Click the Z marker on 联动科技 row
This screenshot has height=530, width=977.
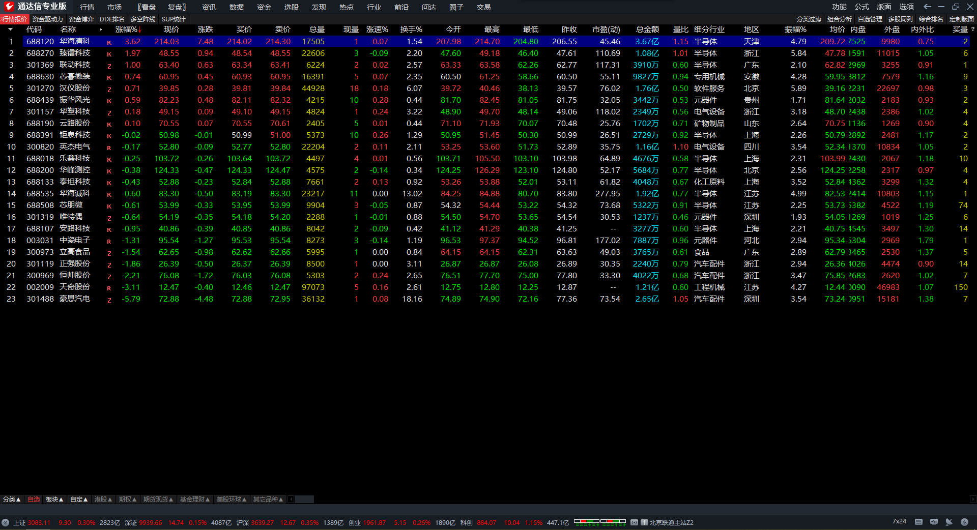click(109, 66)
